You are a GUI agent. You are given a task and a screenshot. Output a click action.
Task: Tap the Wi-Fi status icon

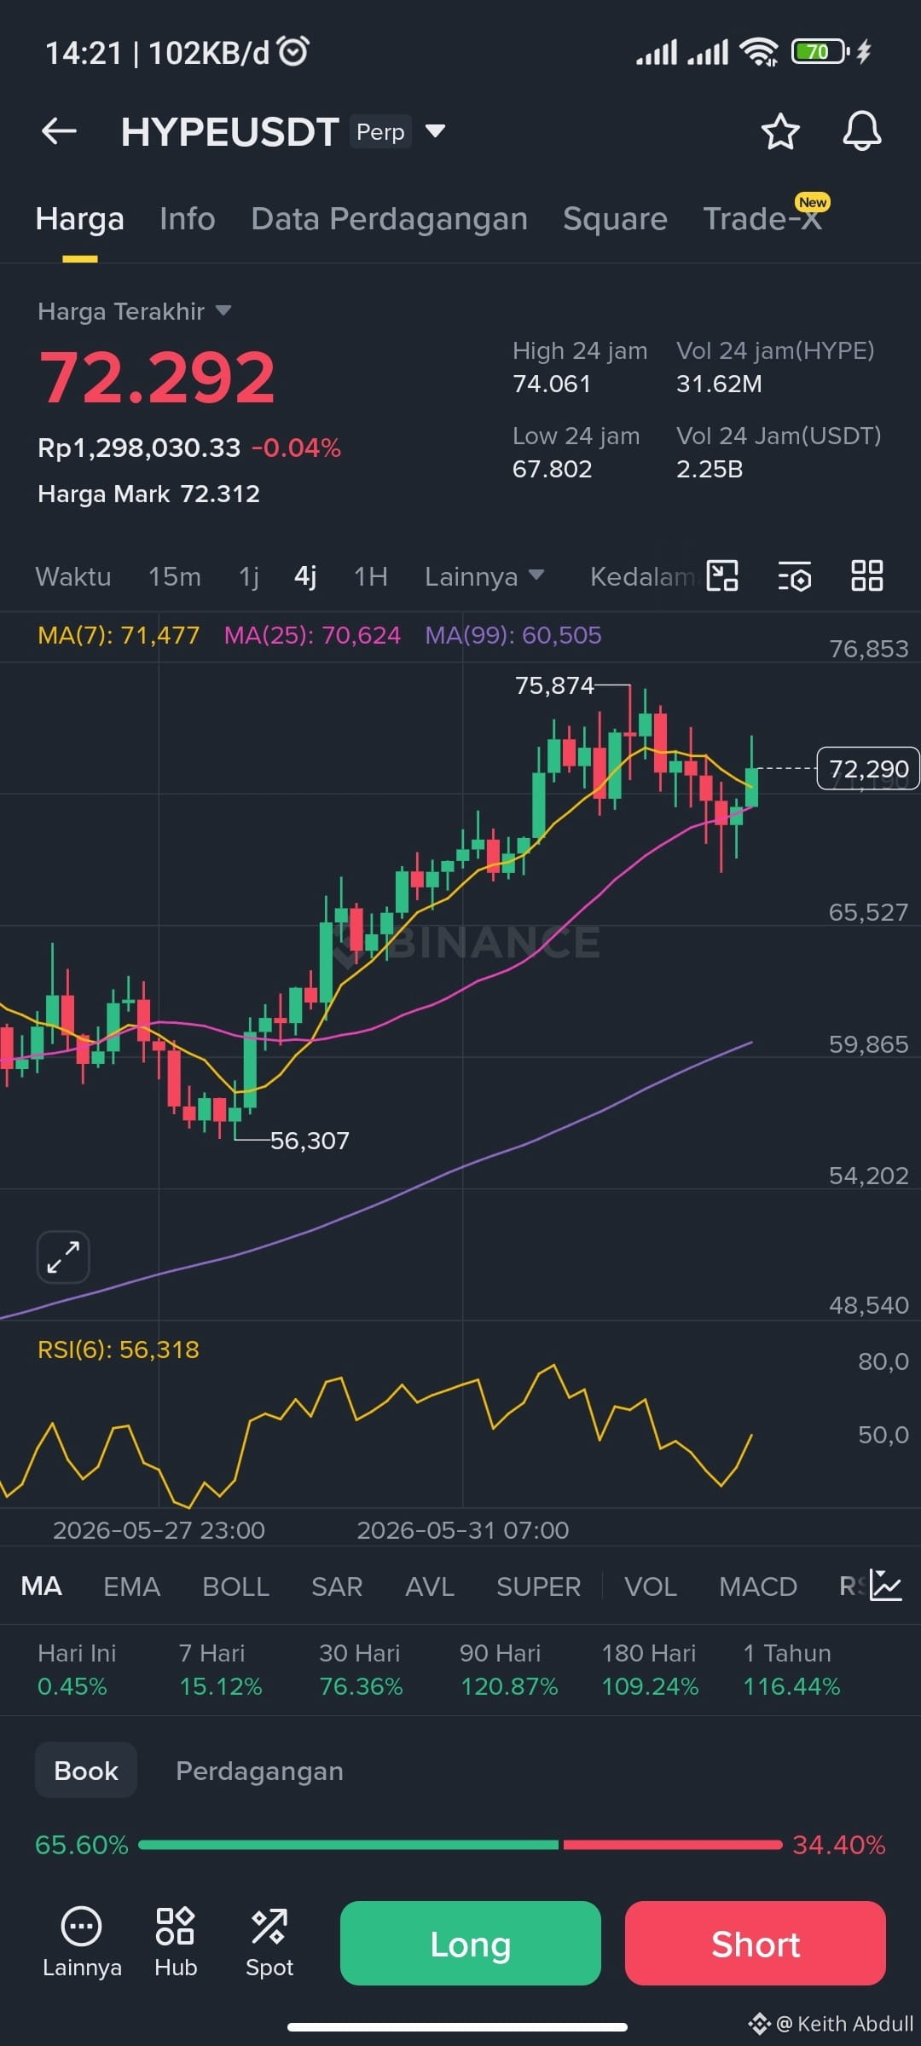(759, 52)
